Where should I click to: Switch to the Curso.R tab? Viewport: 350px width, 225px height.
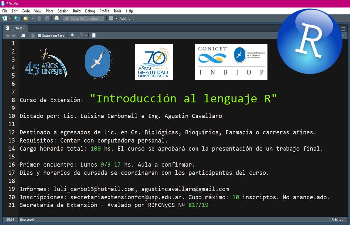point(15,28)
